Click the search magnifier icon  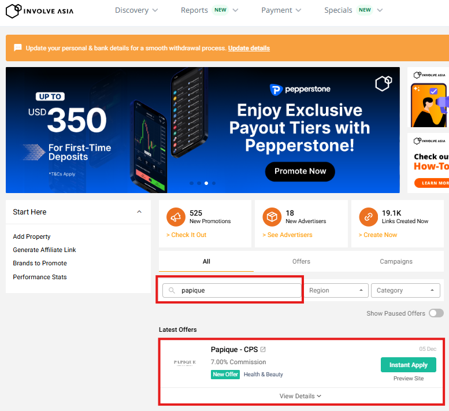click(172, 290)
